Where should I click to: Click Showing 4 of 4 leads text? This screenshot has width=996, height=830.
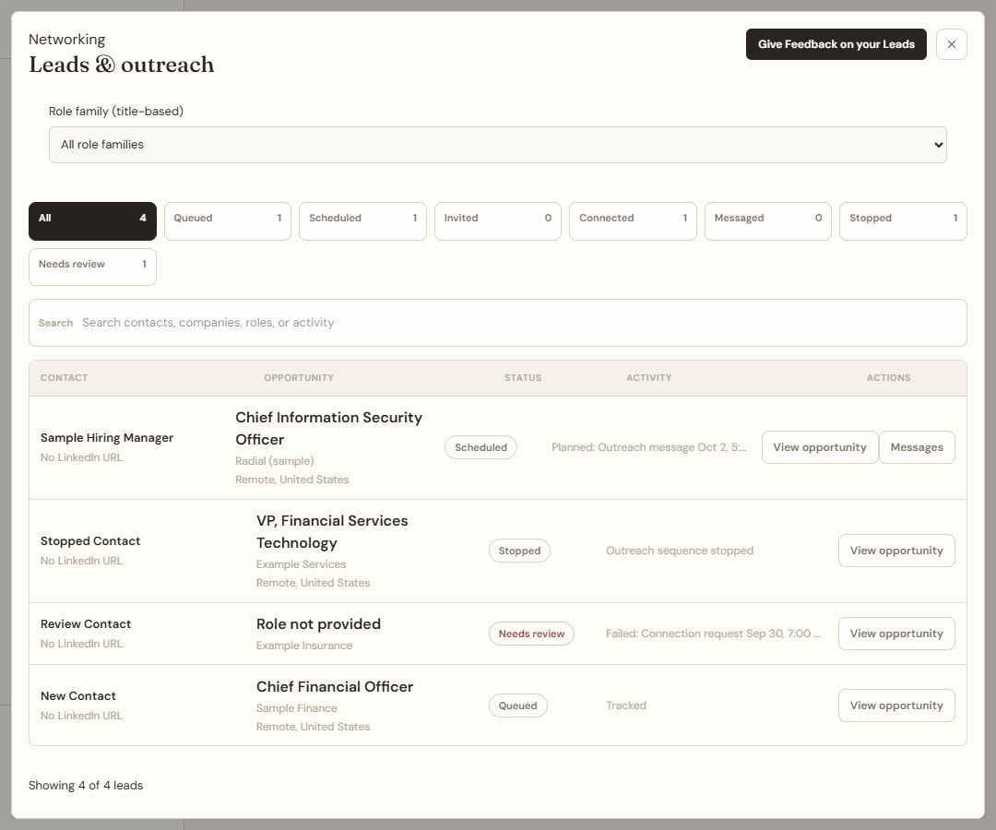click(x=86, y=786)
